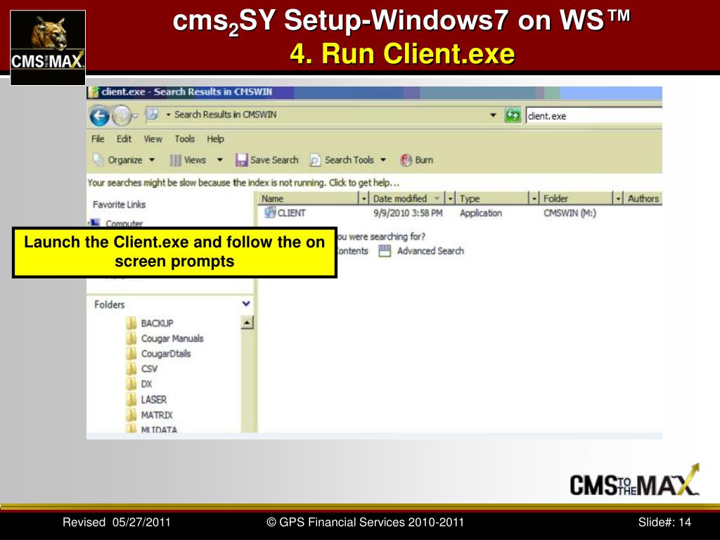Click the CougarDtails folder icon
720x540 pixels.
pyautogui.click(x=131, y=354)
